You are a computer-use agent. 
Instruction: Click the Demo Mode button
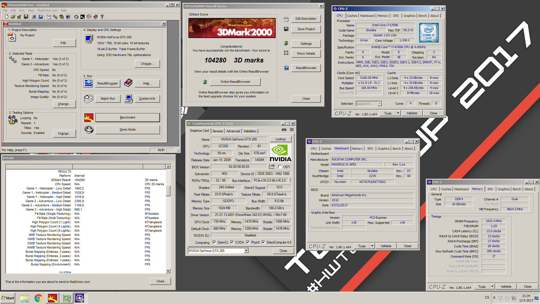point(127,130)
